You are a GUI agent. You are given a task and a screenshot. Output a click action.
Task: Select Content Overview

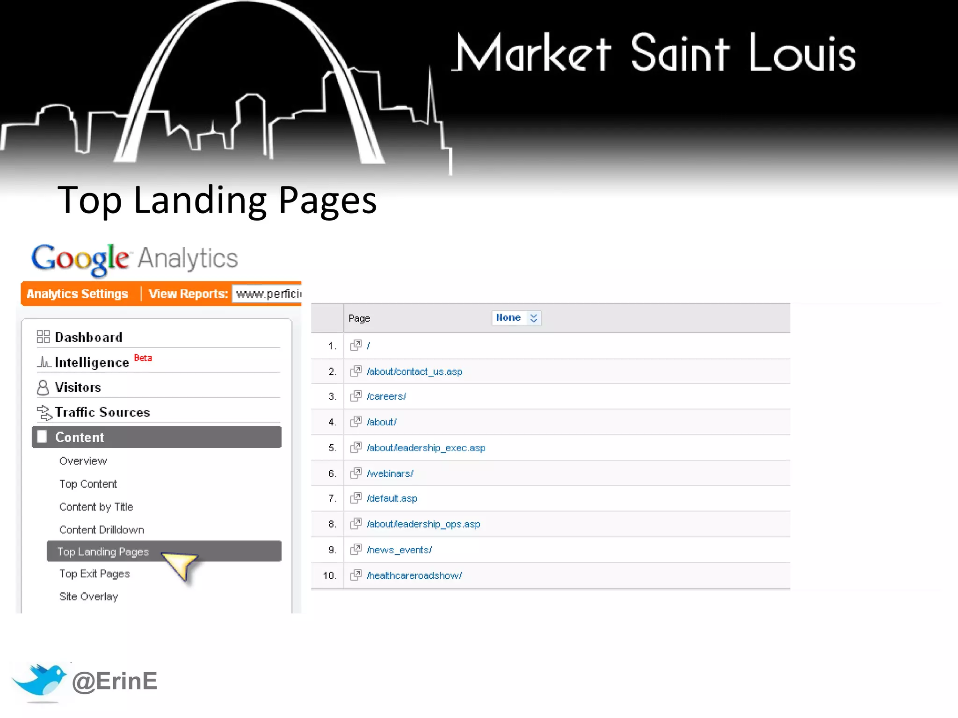pos(83,461)
